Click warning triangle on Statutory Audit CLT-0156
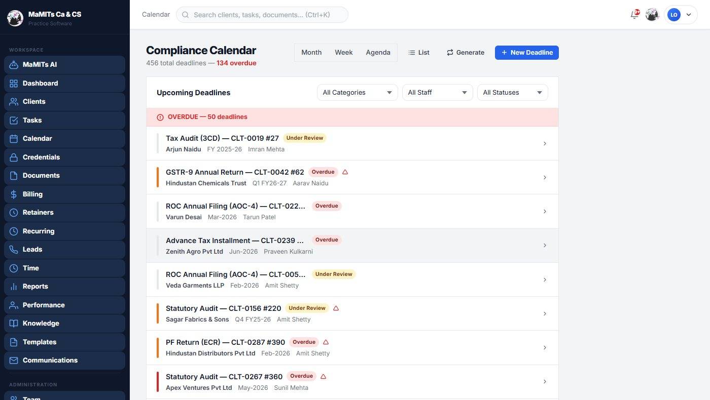The height and width of the screenshot is (400, 710). click(336, 308)
